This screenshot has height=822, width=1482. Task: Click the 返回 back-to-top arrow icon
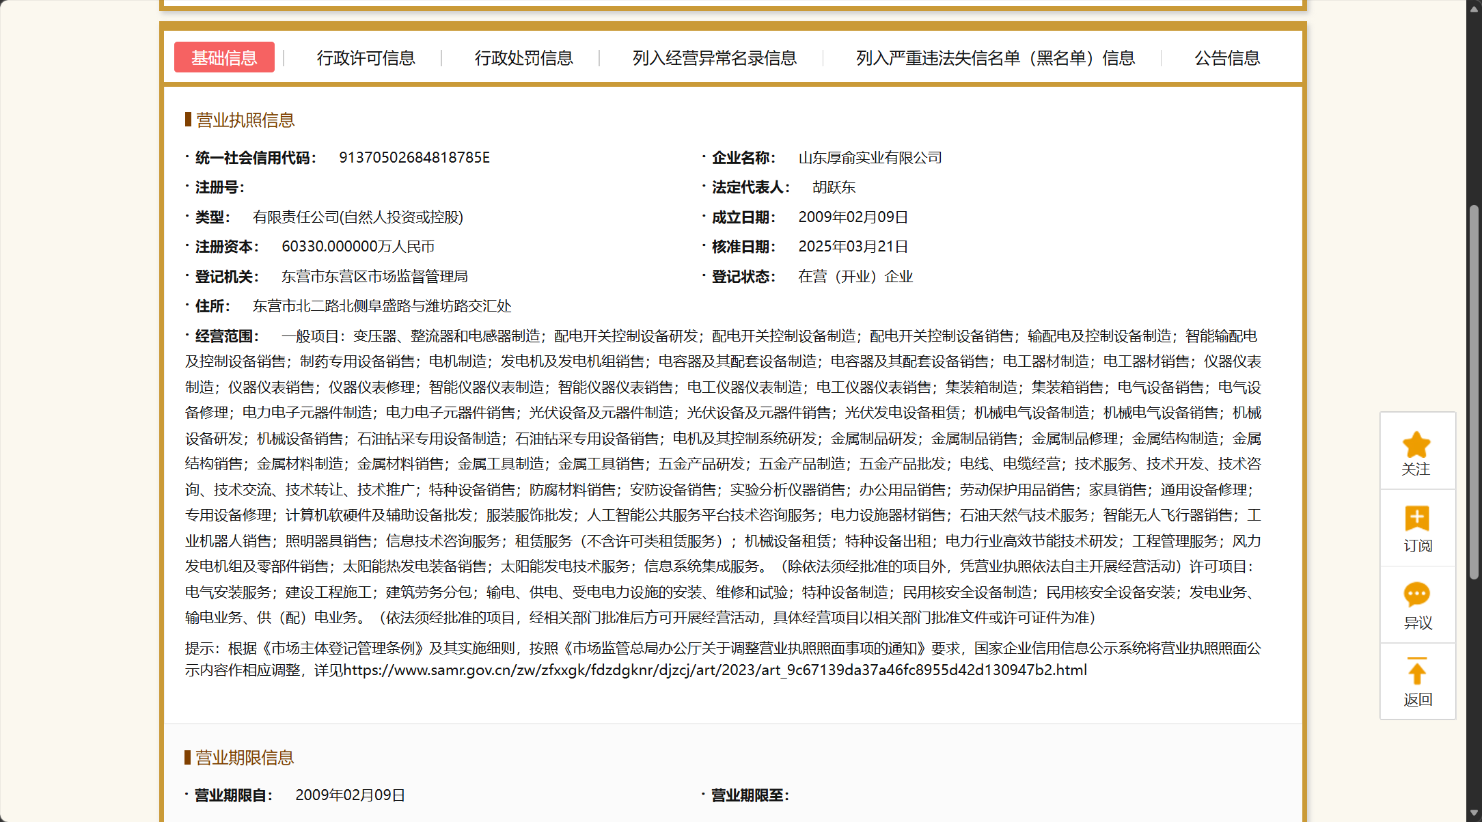pyautogui.click(x=1416, y=672)
